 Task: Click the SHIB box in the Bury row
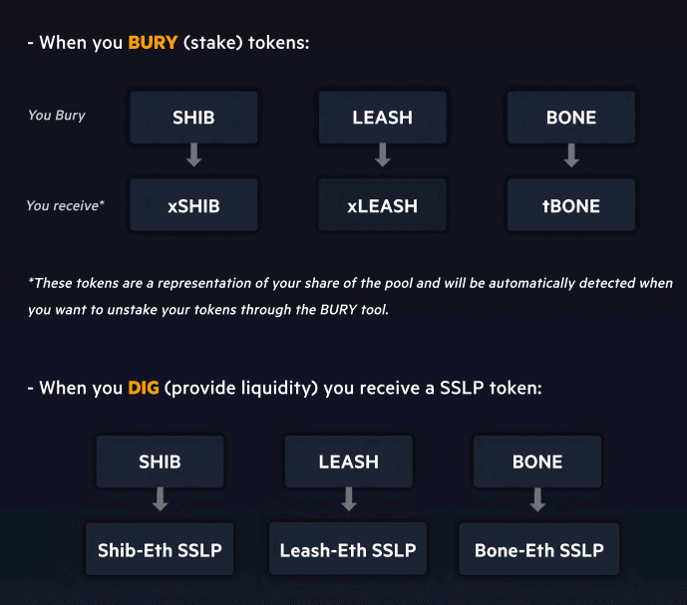193,118
